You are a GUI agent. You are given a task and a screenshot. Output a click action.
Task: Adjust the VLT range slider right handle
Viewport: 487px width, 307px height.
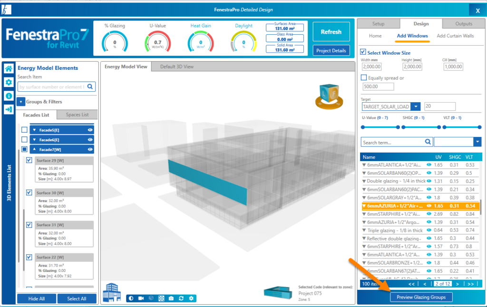click(479, 127)
